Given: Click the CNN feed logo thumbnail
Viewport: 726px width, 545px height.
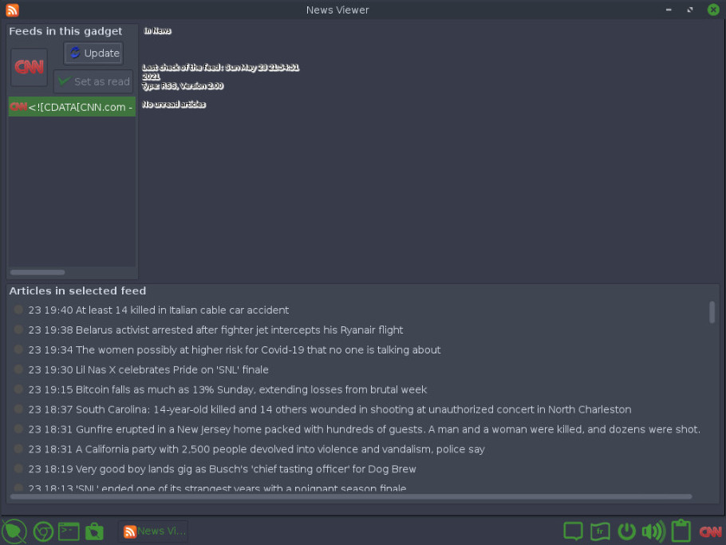Looking at the screenshot, I should tap(30, 67).
